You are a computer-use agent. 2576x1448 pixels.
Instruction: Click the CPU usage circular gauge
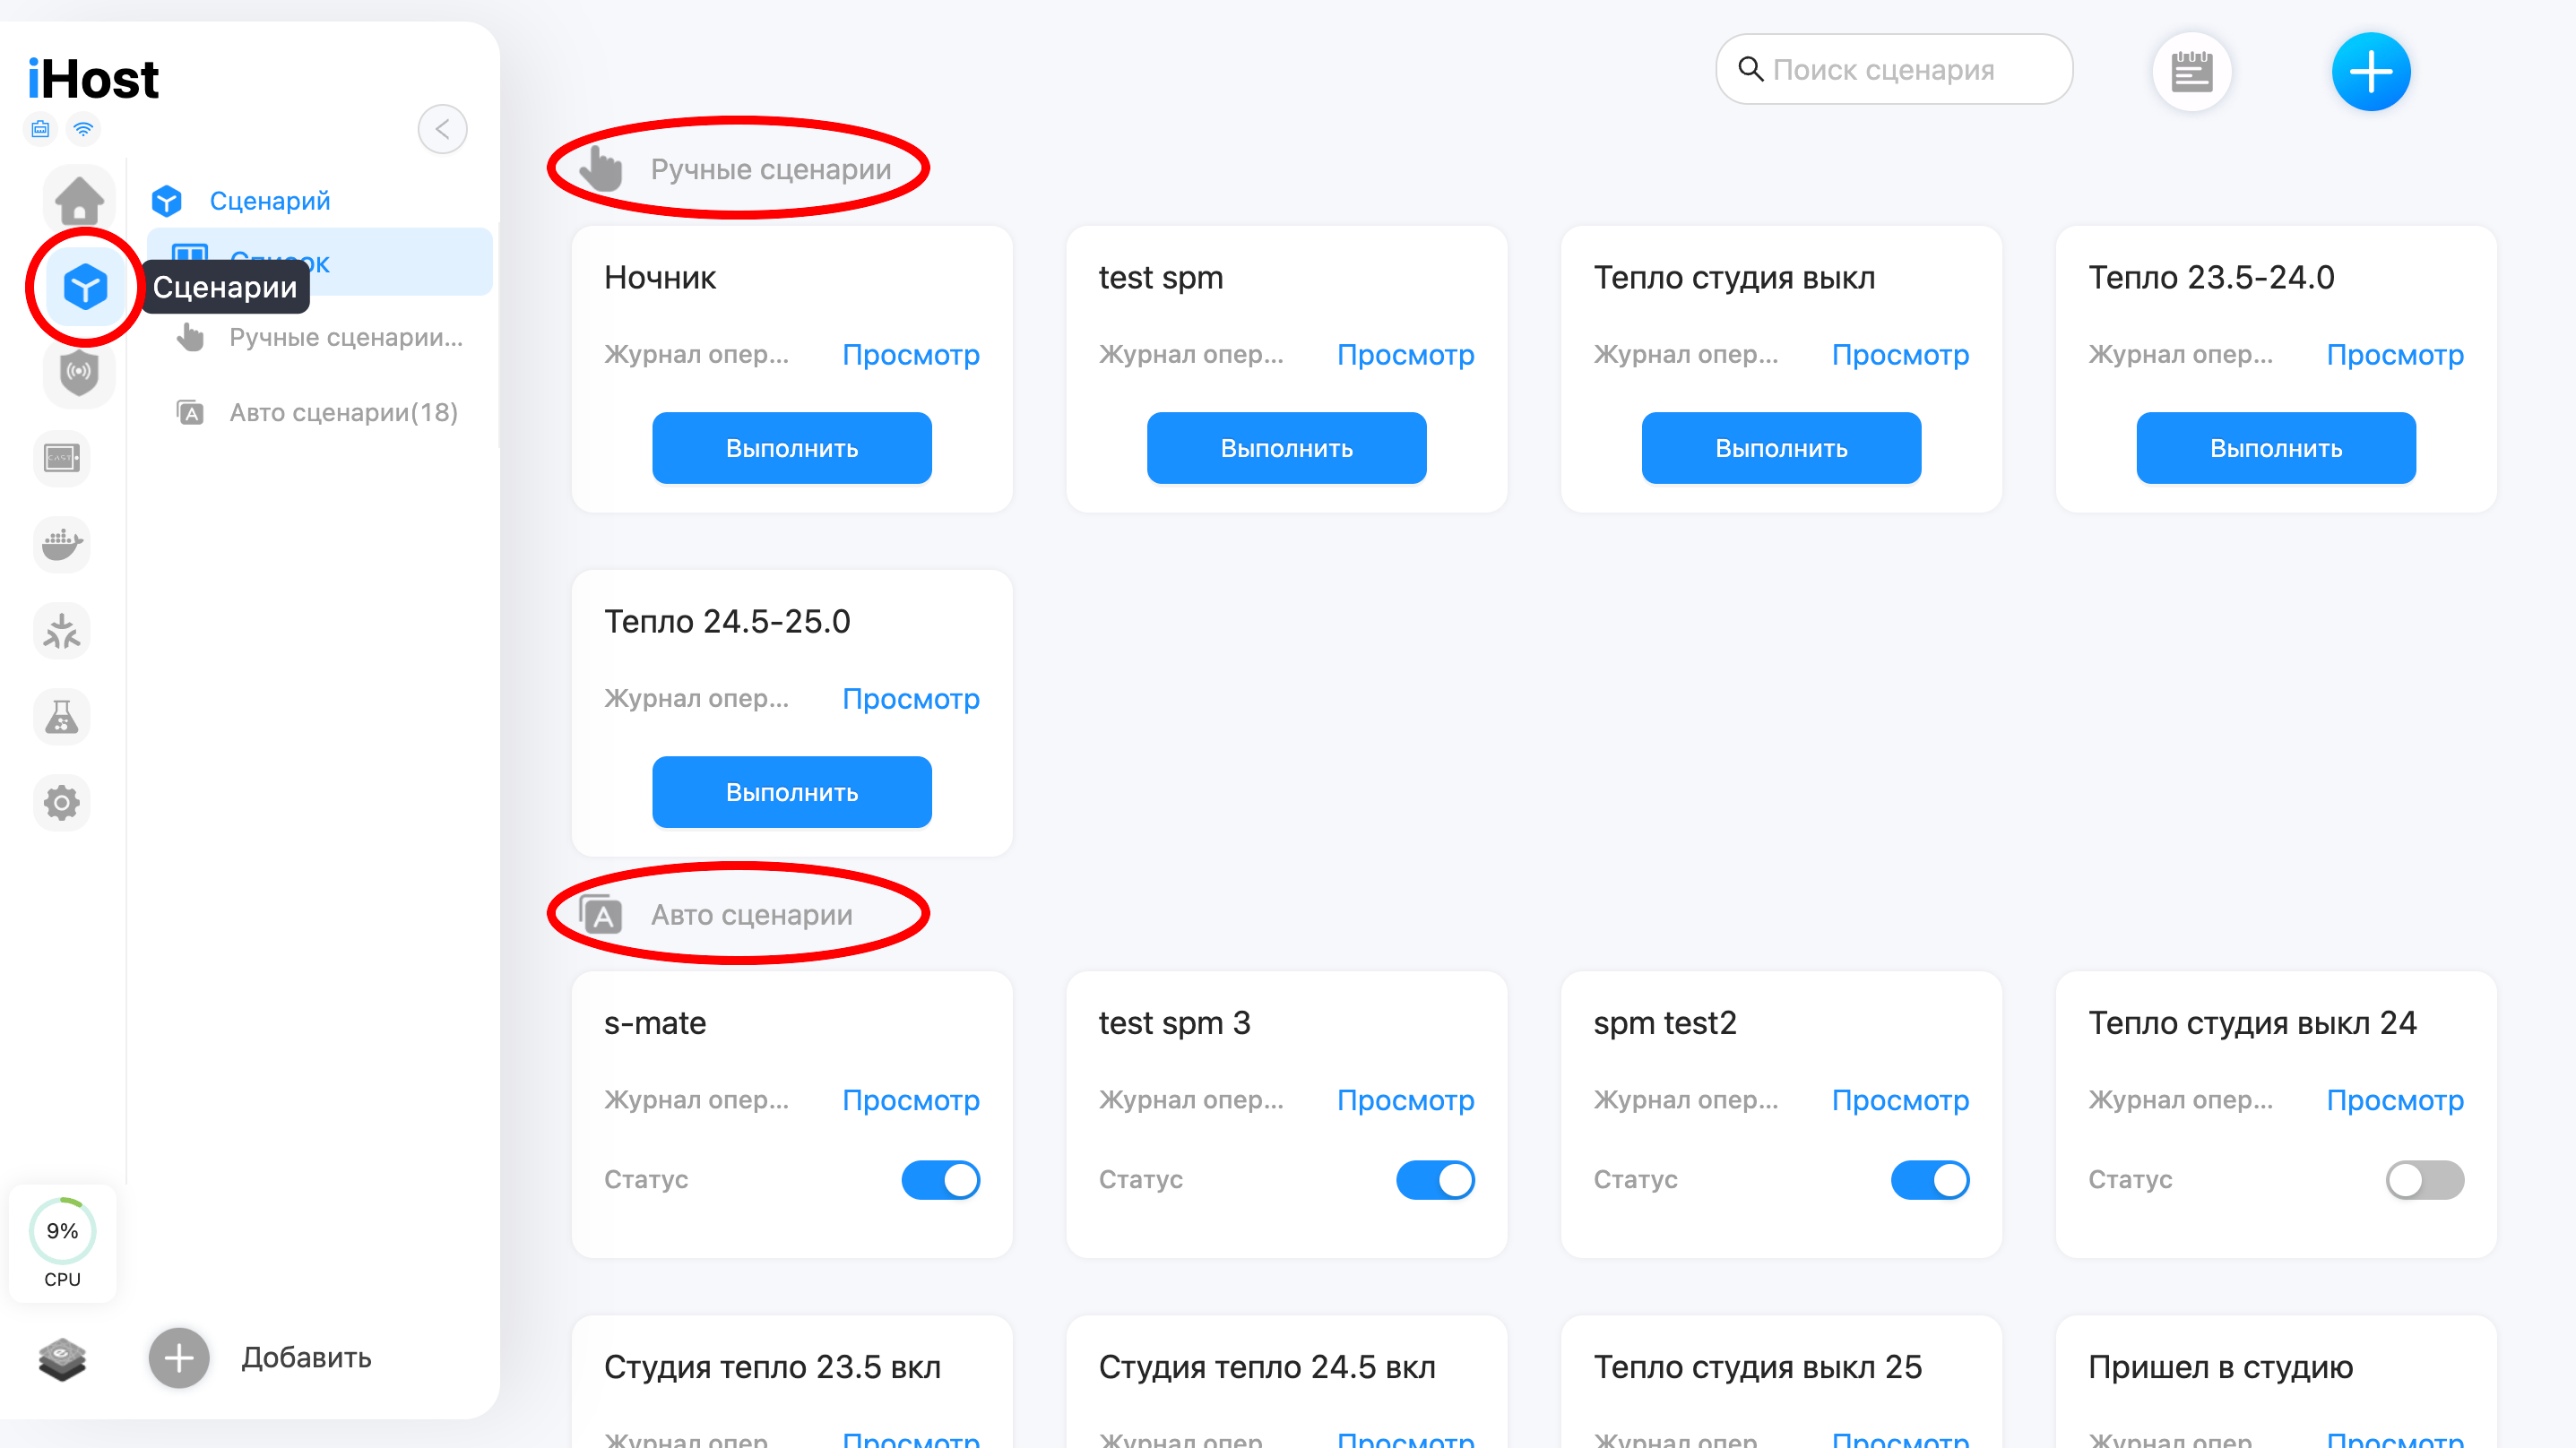[62, 1231]
